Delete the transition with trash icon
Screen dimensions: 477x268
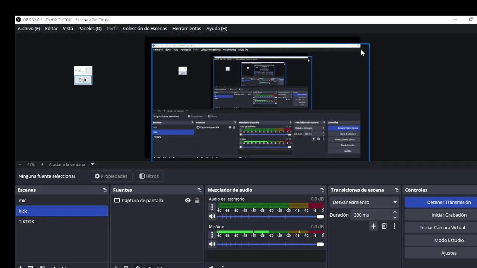(384, 226)
